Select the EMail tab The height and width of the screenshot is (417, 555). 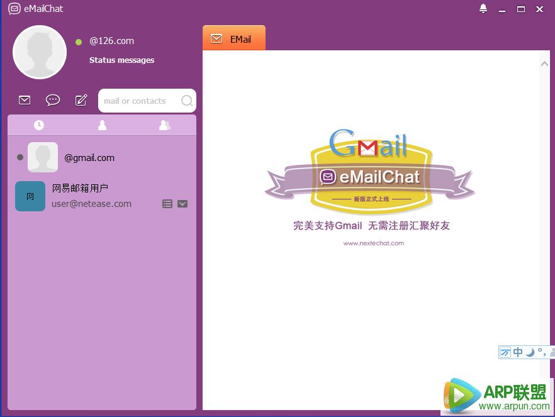coord(234,38)
